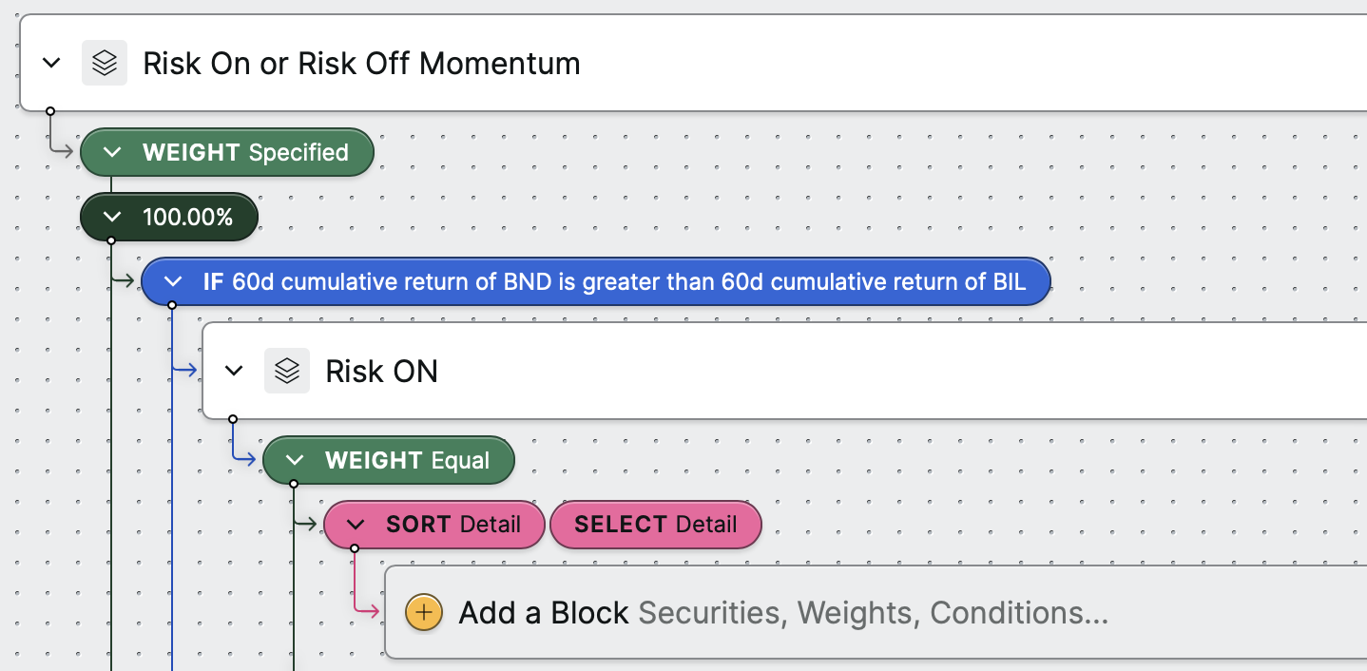Edit the 100.00% weight value
The image size is (1367, 671).
click(x=169, y=218)
